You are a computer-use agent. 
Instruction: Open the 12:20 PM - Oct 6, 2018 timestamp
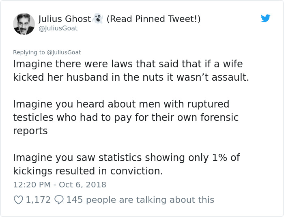click(x=60, y=185)
